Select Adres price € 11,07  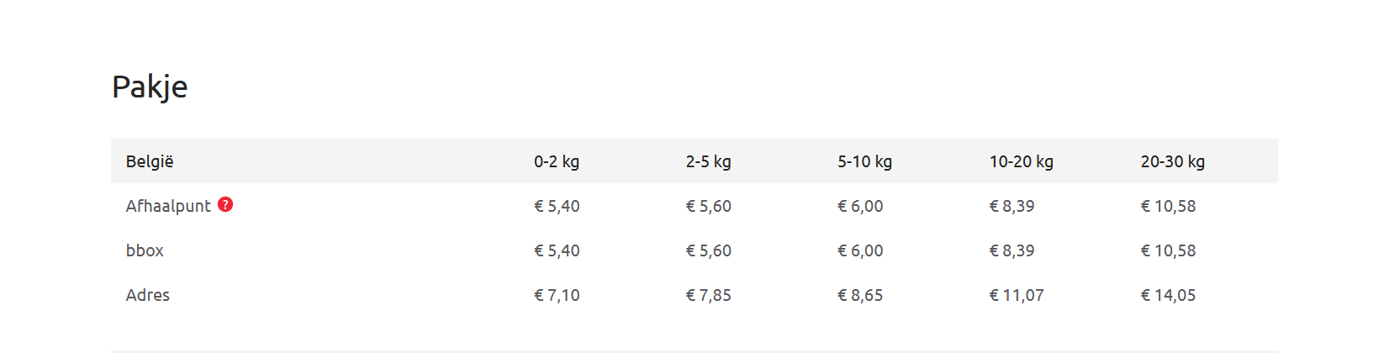click(1016, 295)
